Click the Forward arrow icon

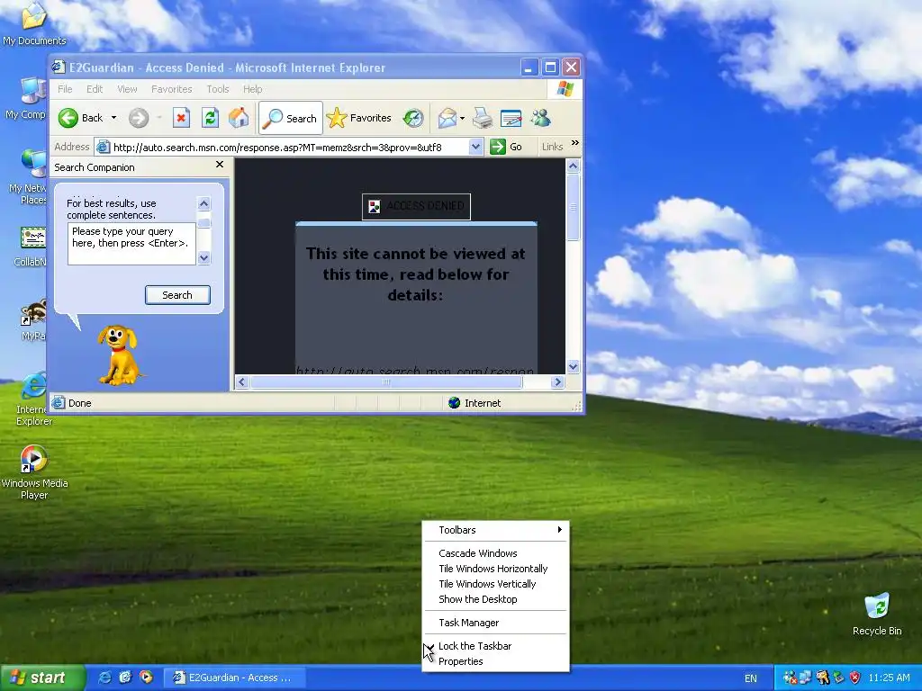point(138,118)
